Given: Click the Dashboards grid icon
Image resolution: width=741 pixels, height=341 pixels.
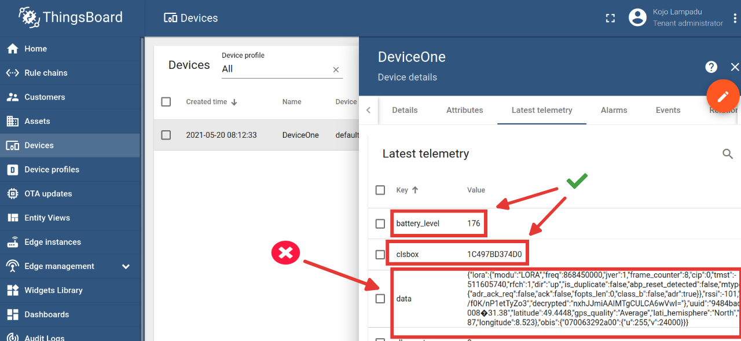Looking at the screenshot, I should 12,314.
